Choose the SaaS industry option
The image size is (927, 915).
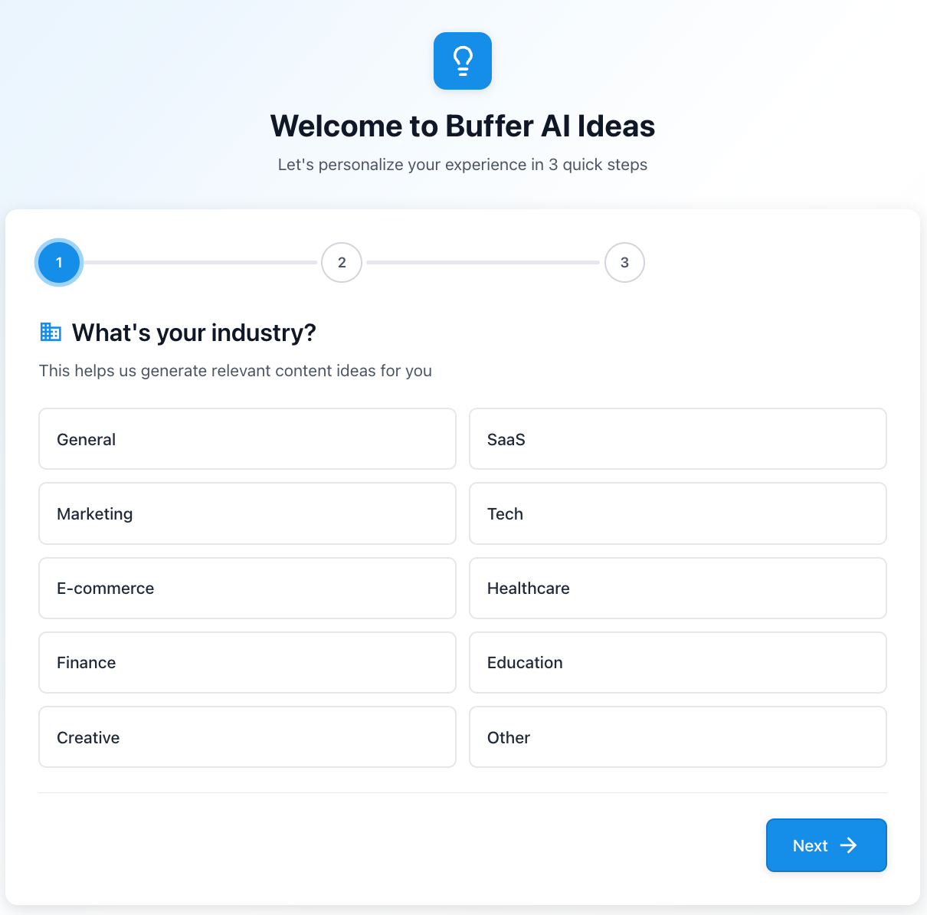coord(678,439)
